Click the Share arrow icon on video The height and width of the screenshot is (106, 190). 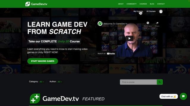pos(157,23)
